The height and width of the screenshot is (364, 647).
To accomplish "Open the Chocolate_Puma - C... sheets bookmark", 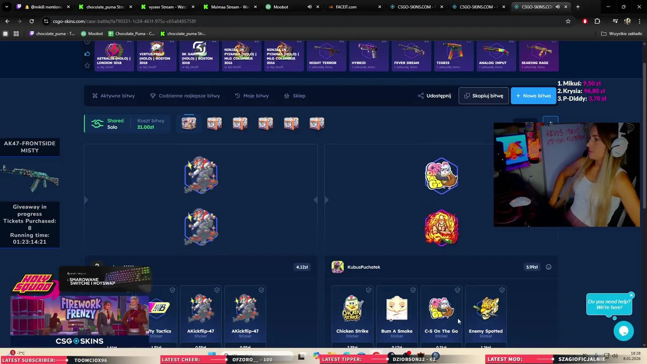I will 131,33.
